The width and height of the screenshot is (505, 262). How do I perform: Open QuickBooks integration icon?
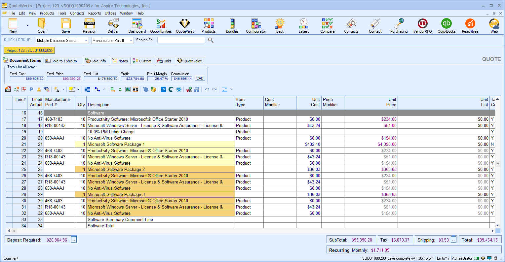click(447, 26)
